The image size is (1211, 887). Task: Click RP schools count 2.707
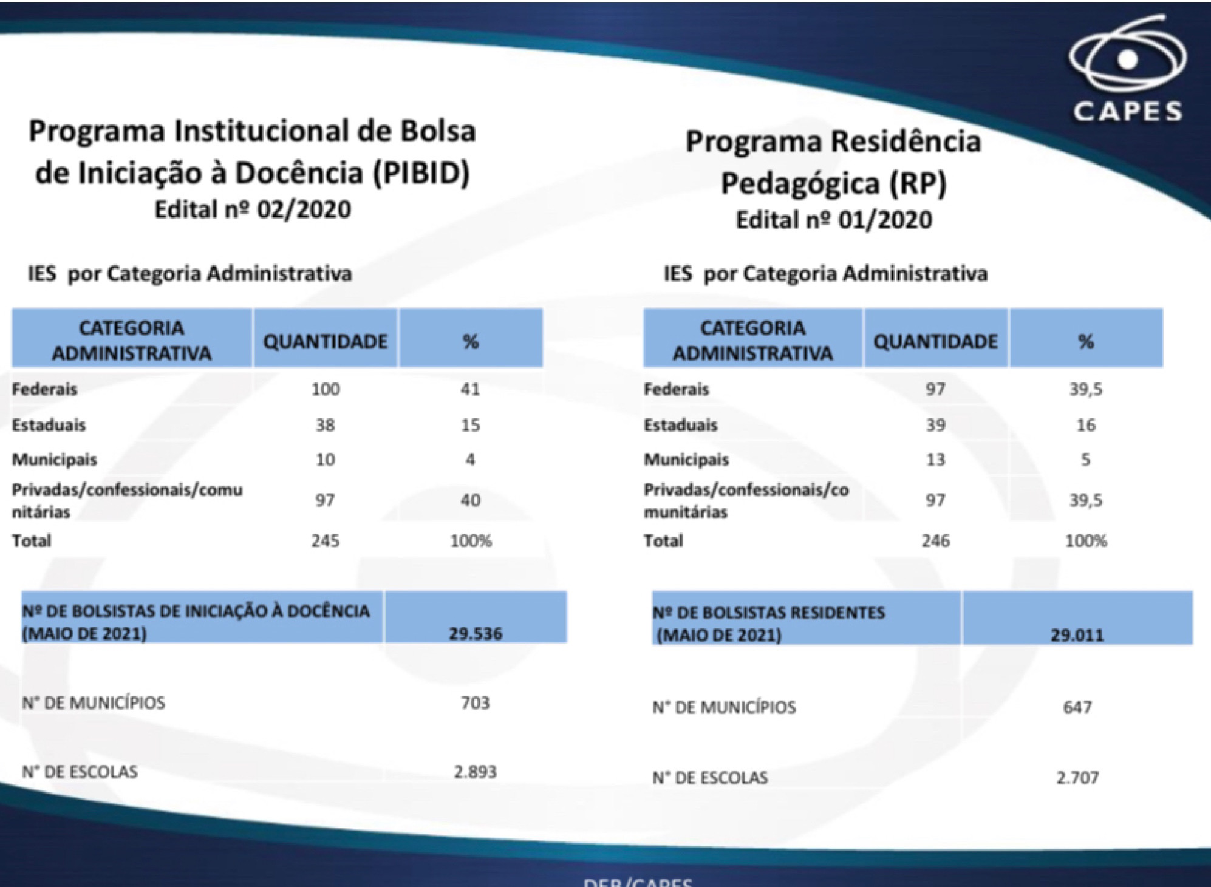click(1077, 777)
